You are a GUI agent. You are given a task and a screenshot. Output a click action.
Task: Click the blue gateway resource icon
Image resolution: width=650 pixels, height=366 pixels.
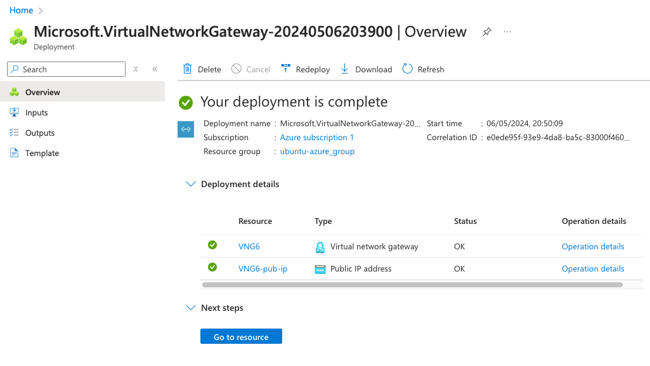pos(186,129)
